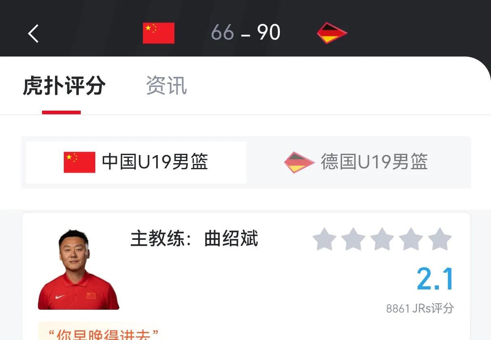Tap the 66 - 90 score text
The width and height of the screenshot is (491, 340).
pyautogui.click(x=245, y=33)
